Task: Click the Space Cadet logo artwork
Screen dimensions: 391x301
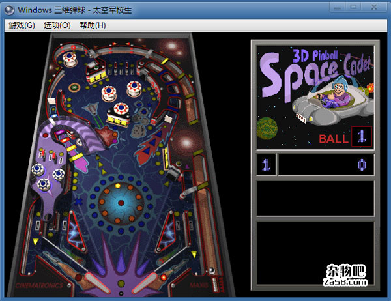Action: [x=315, y=97]
